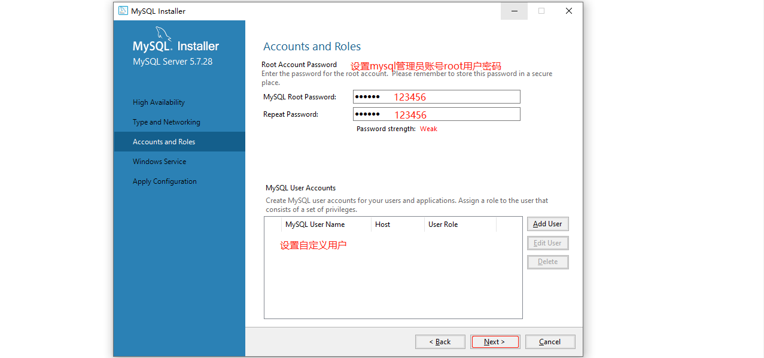
Task: Click the Accounts and Roles heading
Action: (312, 47)
